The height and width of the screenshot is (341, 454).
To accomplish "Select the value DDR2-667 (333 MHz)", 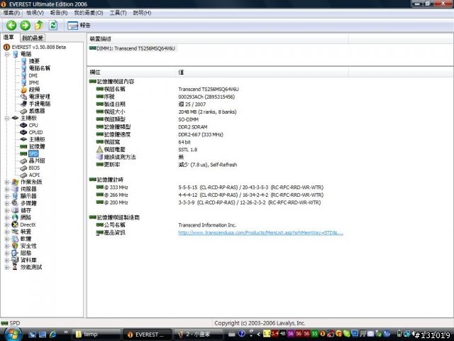I will pos(201,134).
